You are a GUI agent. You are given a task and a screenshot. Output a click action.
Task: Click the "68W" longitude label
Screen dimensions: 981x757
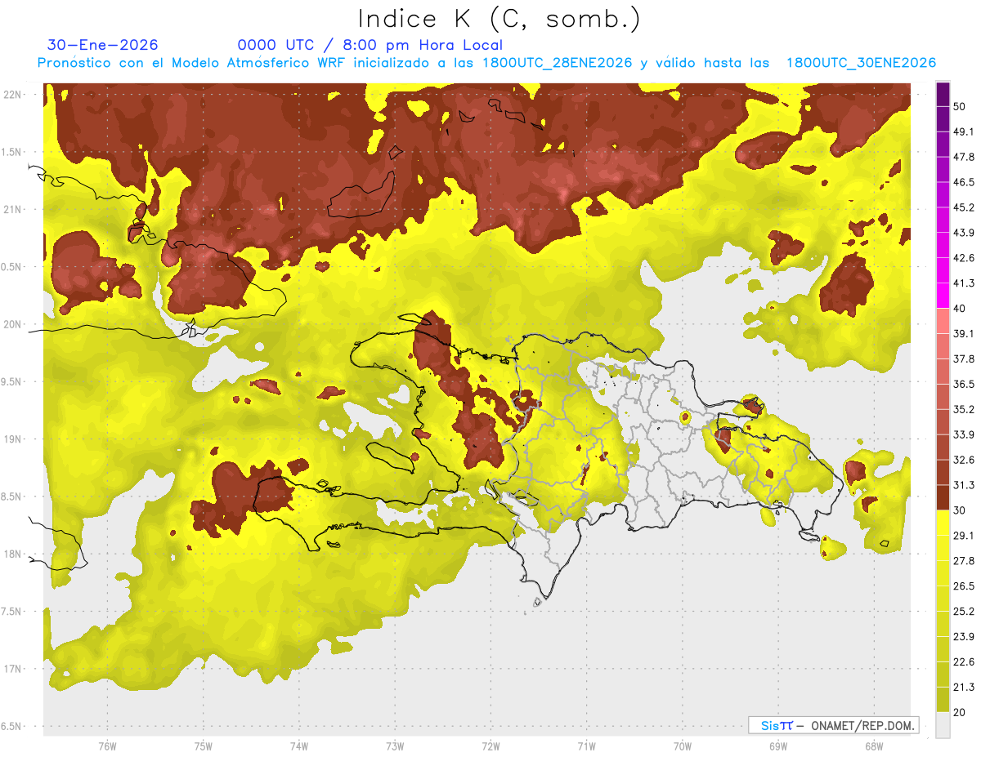874,746
